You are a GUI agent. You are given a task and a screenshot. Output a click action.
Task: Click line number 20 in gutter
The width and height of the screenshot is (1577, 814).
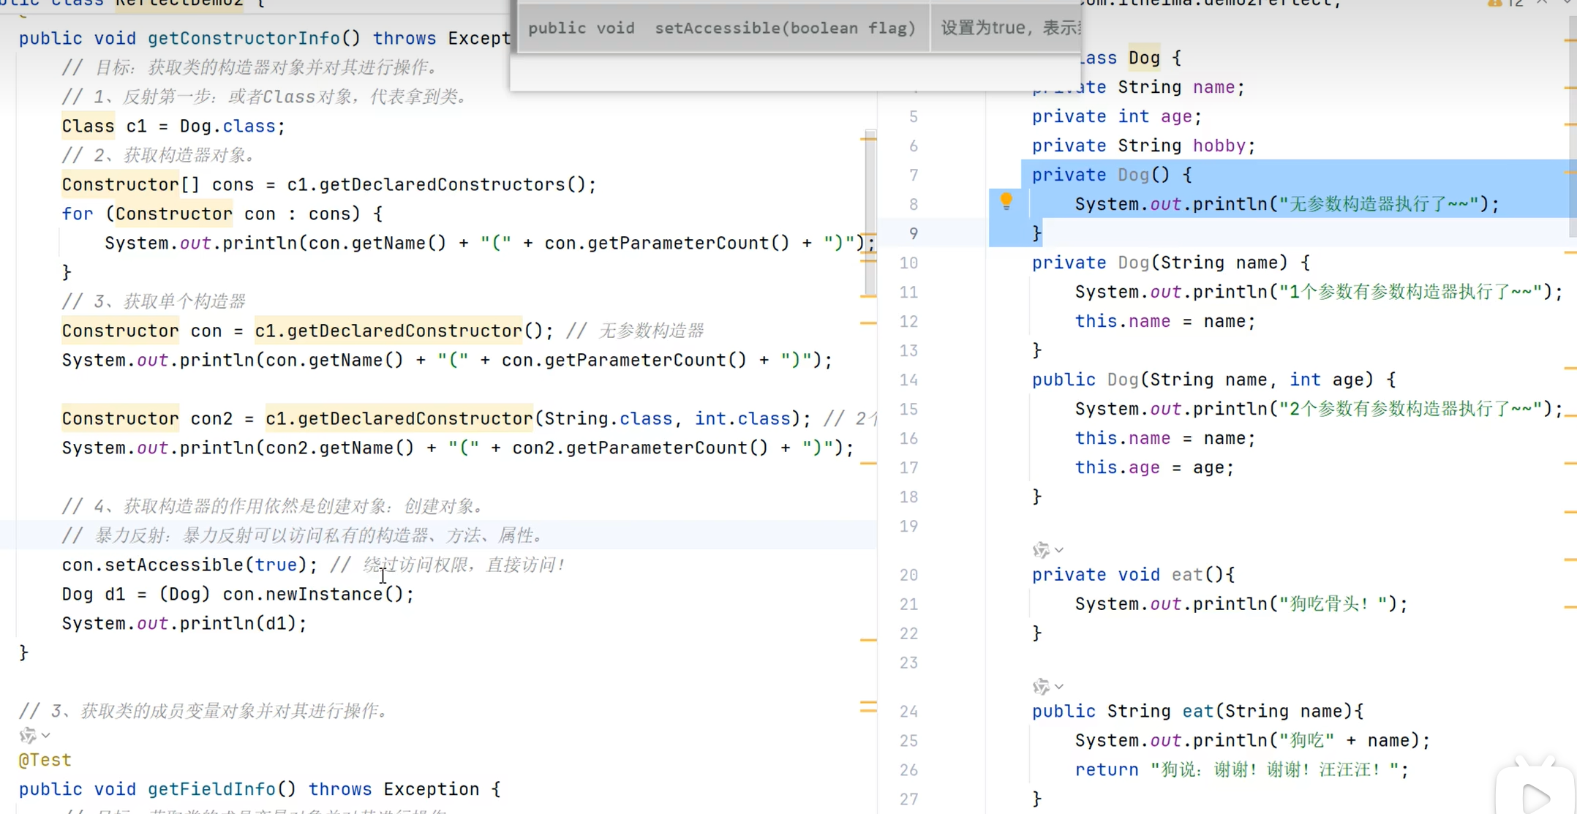pyautogui.click(x=908, y=575)
